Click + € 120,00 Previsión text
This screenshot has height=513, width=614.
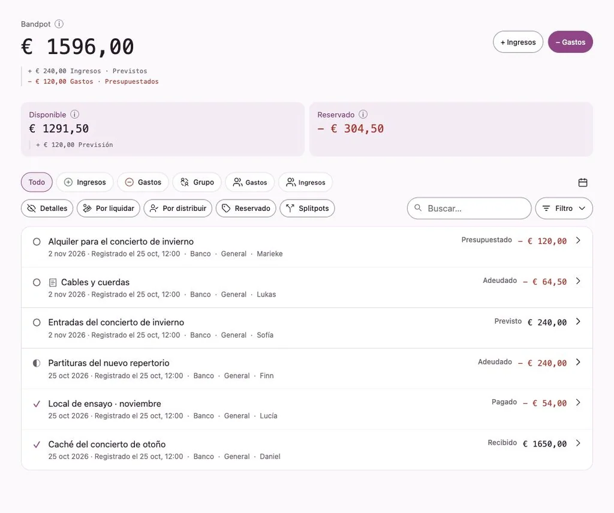pos(74,145)
